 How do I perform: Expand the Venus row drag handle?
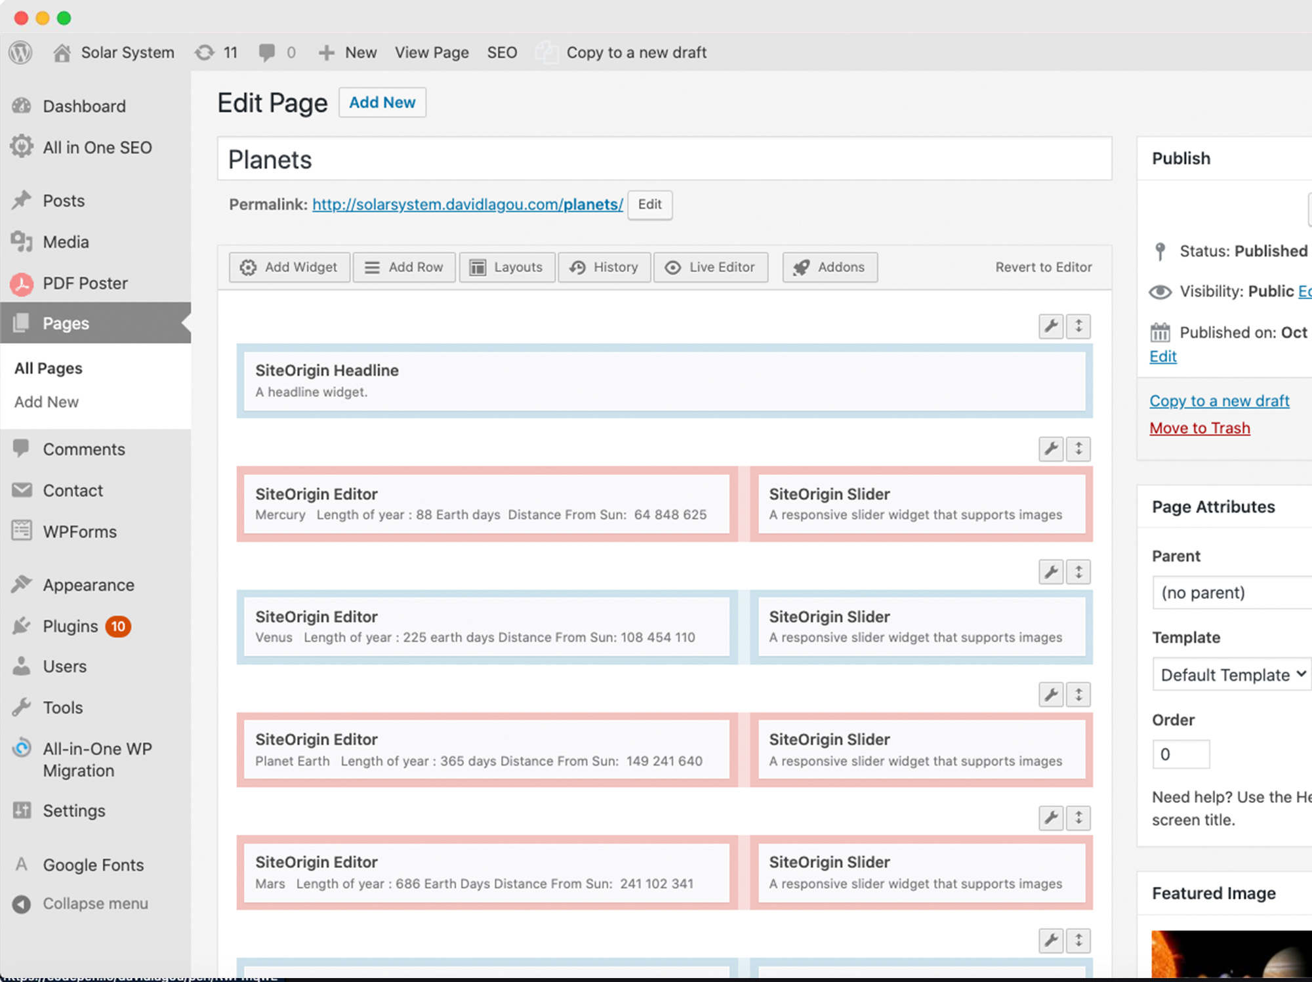tap(1078, 571)
